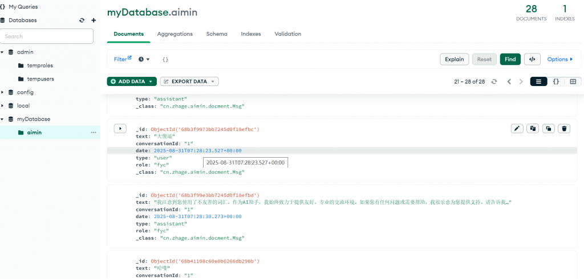
Task: Open the Indexes tab
Action: pyautogui.click(x=250, y=34)
